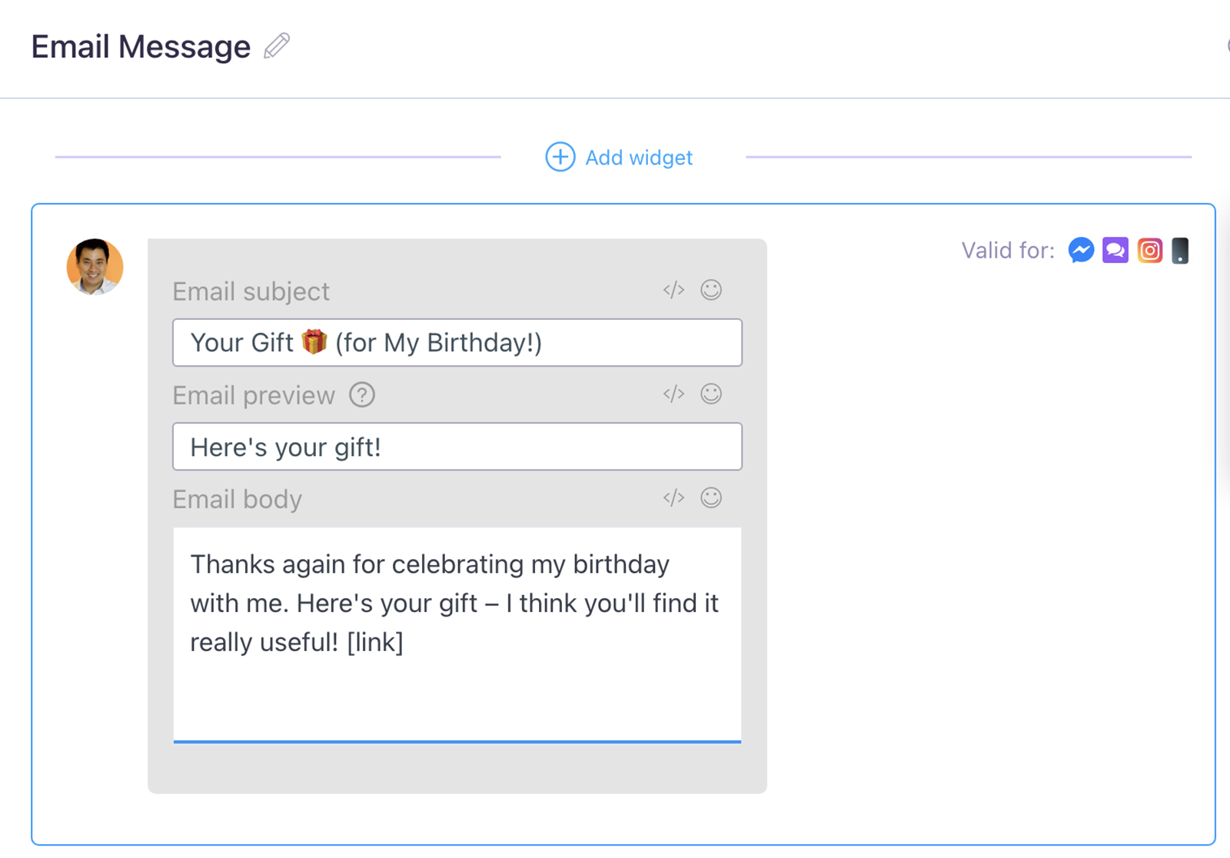Click the purple web chat channel icon
The height and width of the screenshot is (858, 1230).
tap(1115, 251)
